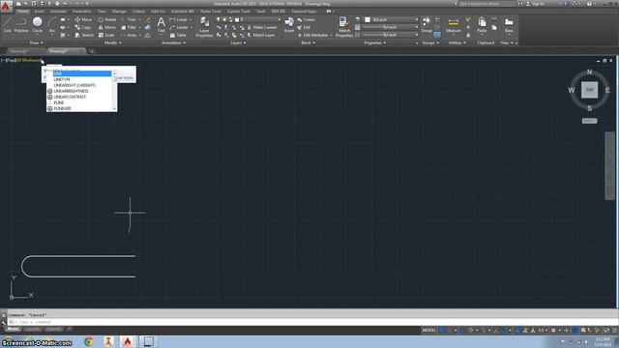Viewport: 619px width, 348px height.
Task: Select the Polyline tool
Action: pyautogui.click(x=21, y=24)
